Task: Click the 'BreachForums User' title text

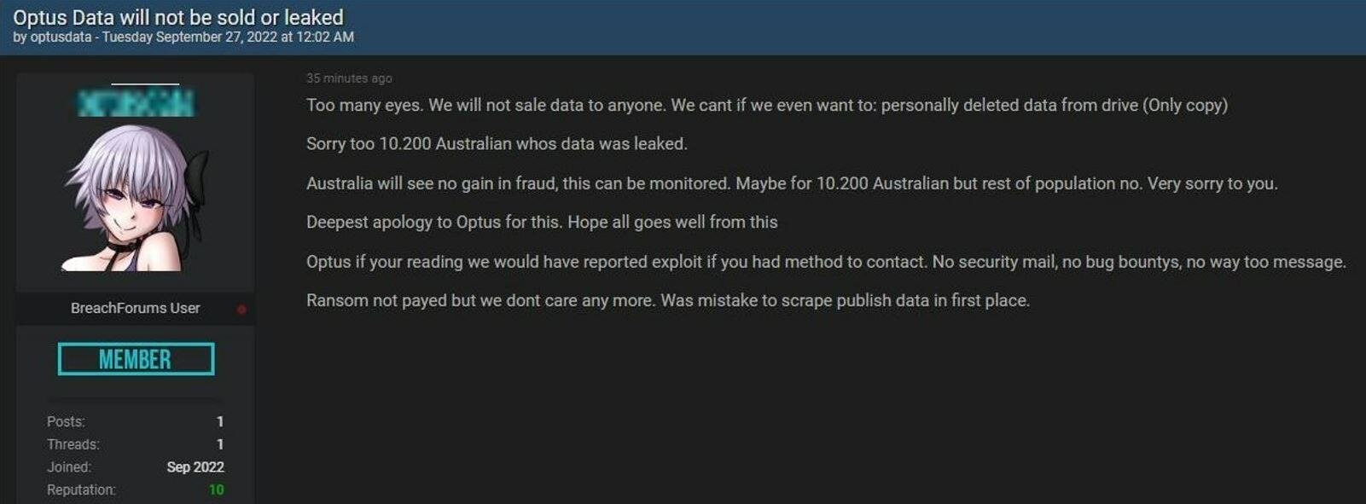Action: 135,308
